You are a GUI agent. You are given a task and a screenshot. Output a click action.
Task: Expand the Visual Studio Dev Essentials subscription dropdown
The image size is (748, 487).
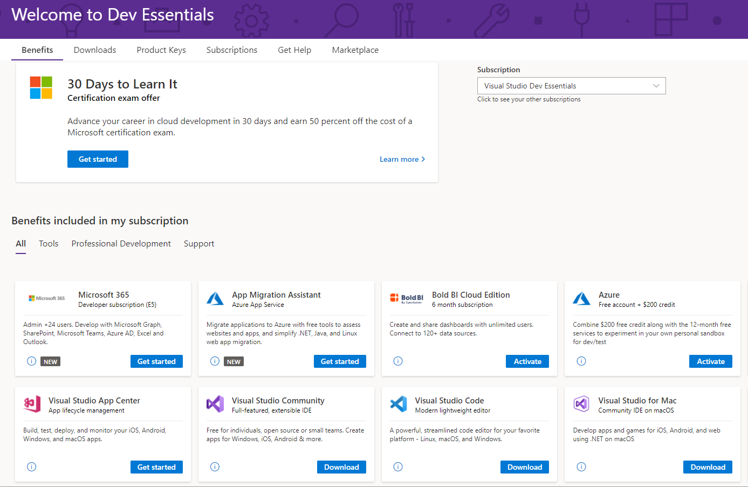click(x=571, y=86)
